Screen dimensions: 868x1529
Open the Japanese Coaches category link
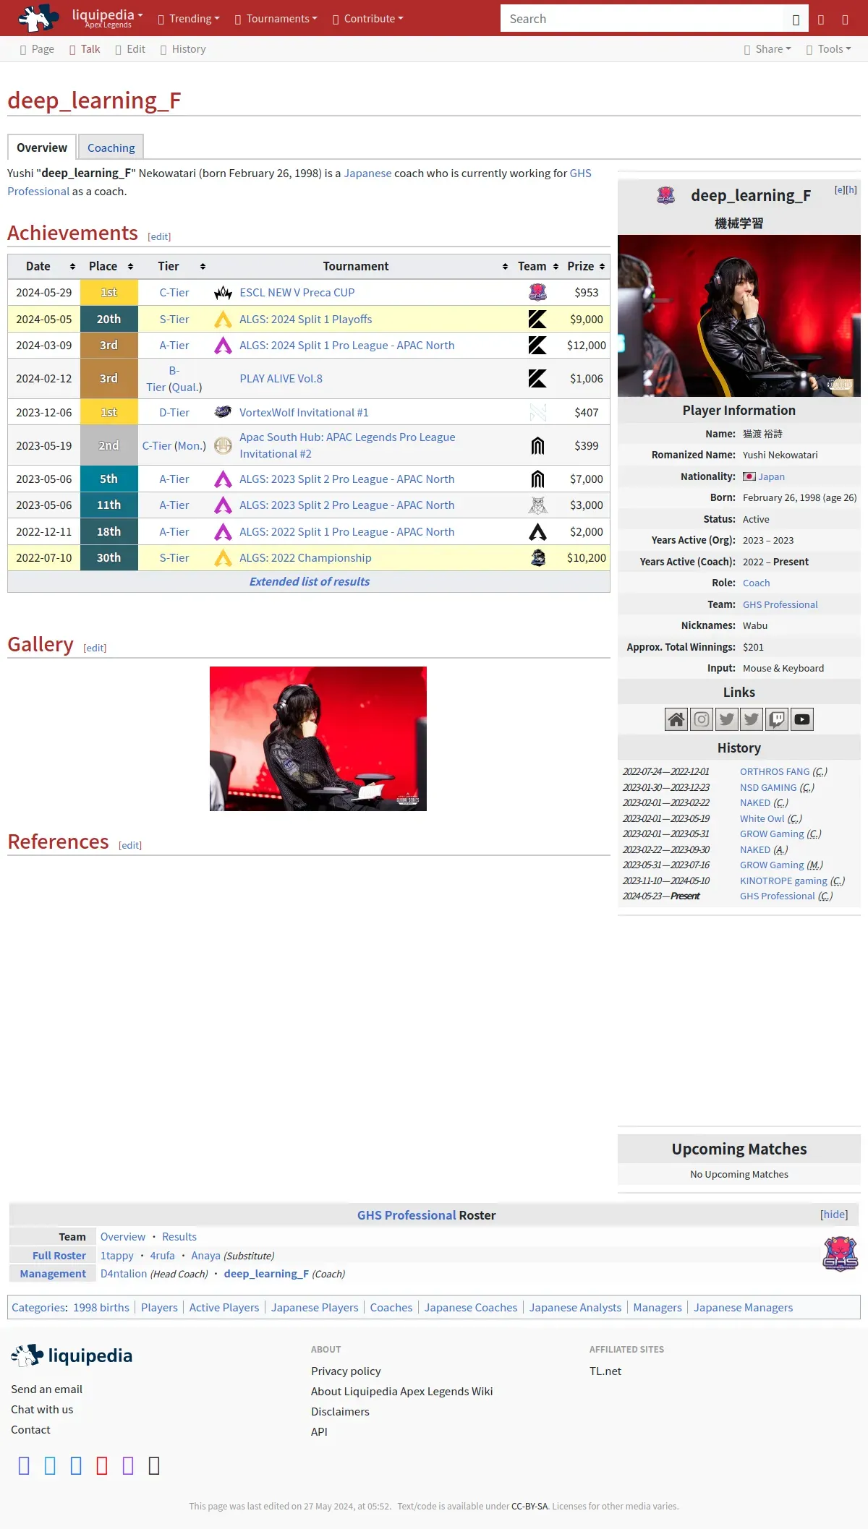click(471, 1308)
